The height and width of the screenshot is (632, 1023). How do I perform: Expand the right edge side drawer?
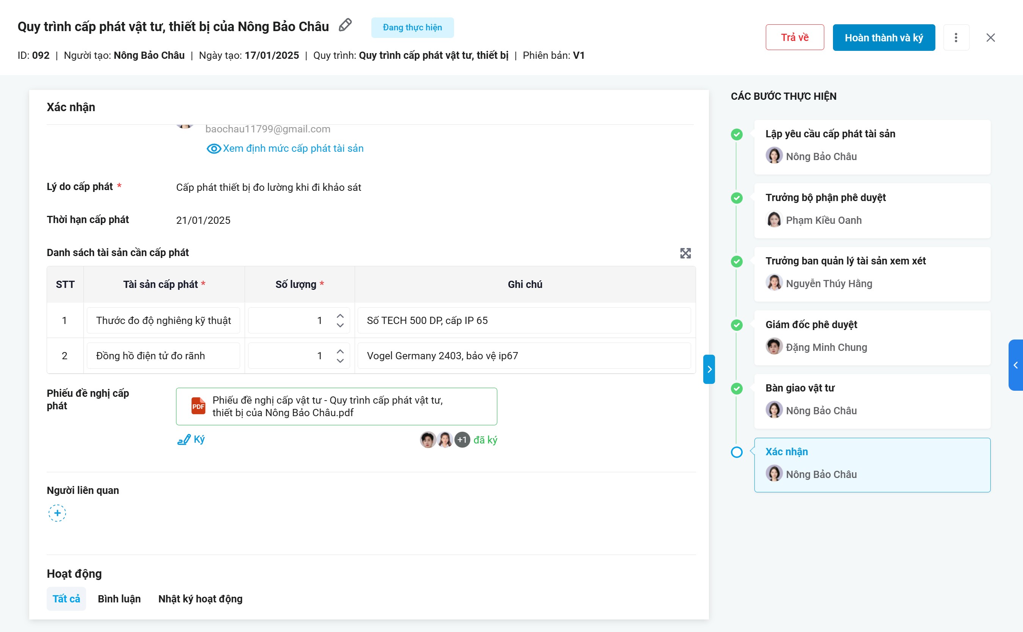point(1016,365)
